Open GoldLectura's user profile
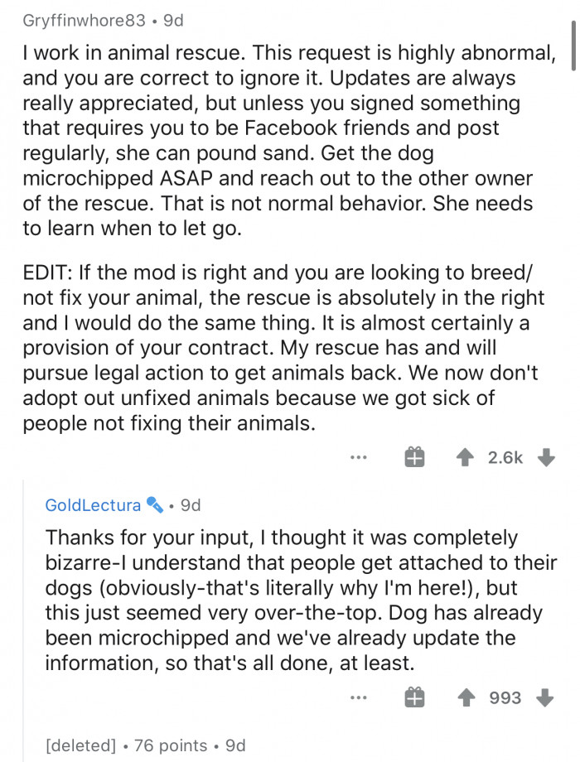Image resolution: width=580 pixels, height=762 pixels. click(x=93, y=504)
